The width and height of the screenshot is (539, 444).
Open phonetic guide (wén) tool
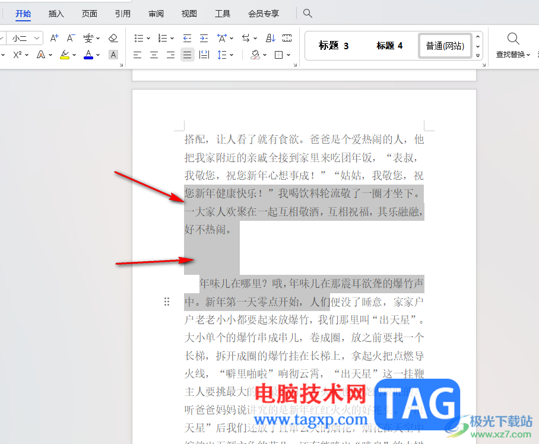(x=88, y=38)
